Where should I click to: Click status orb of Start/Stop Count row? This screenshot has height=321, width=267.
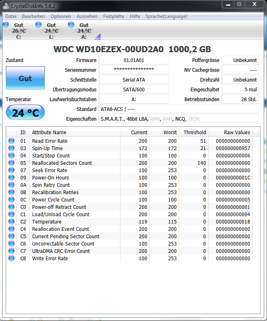tap(11, 155)
